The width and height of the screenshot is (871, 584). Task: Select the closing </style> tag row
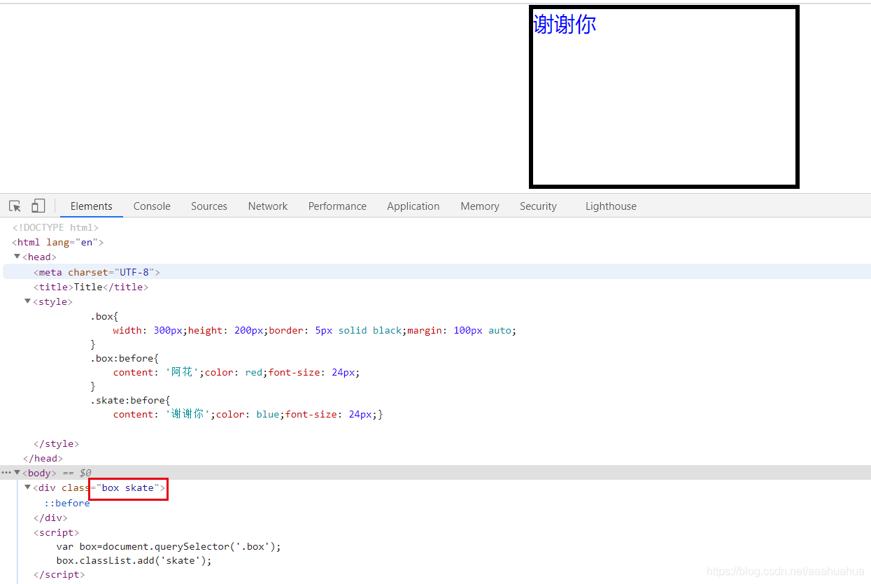[x=56, y=443]
